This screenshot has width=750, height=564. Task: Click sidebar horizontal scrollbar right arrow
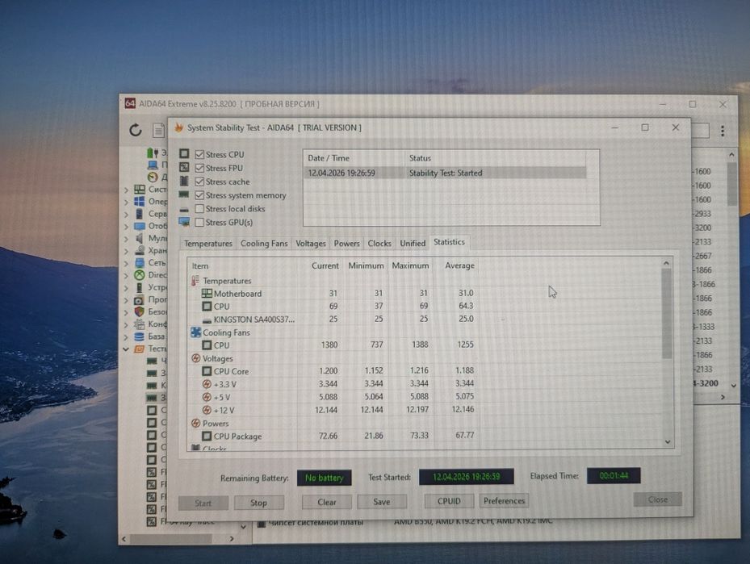pyautogui.click(x=232, y=539)
